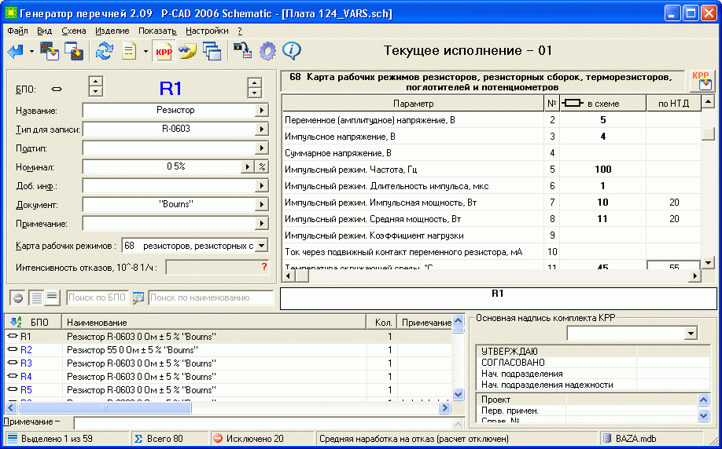Screen dimensions: 722x449
Task: Click the СОГЛАСОВАНО row
Action: point(593,363)
